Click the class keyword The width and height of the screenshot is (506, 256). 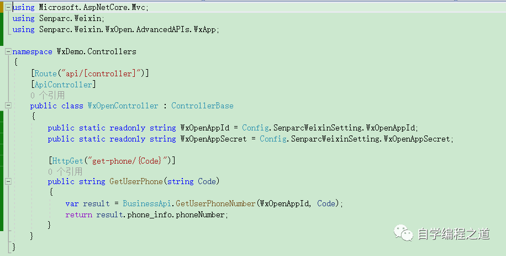(x=72, y=106)
